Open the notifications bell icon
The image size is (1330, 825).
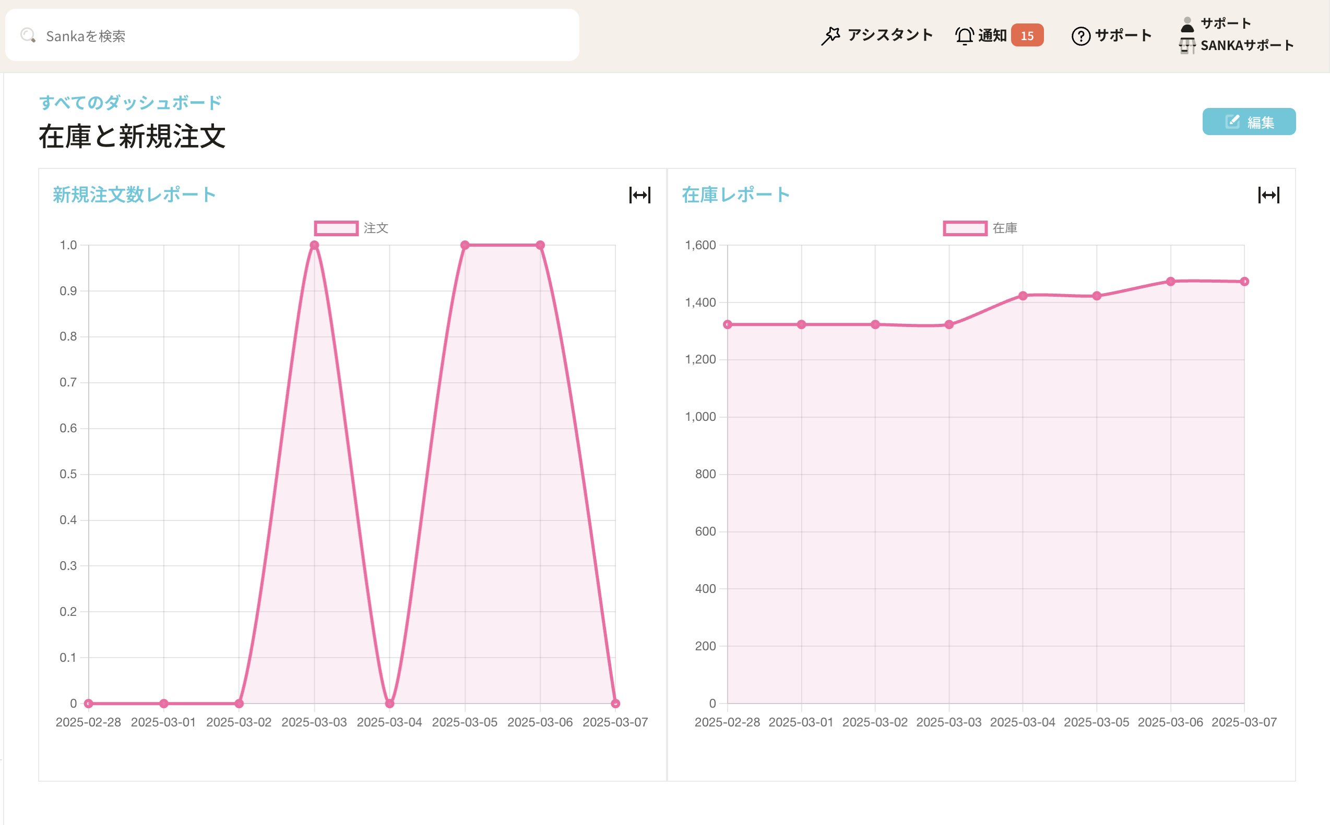tap(964, 36)
